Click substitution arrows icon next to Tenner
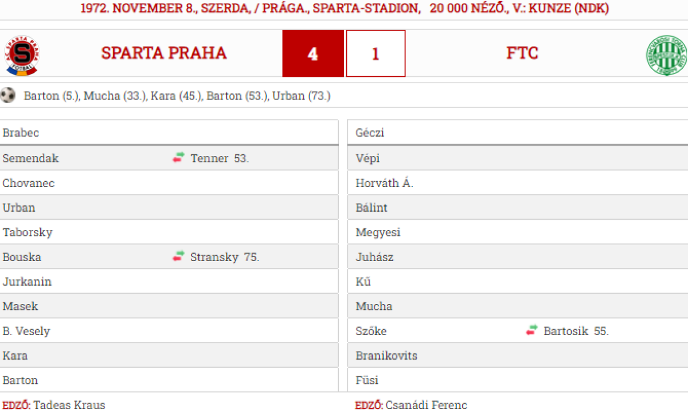 coord(179,158)
